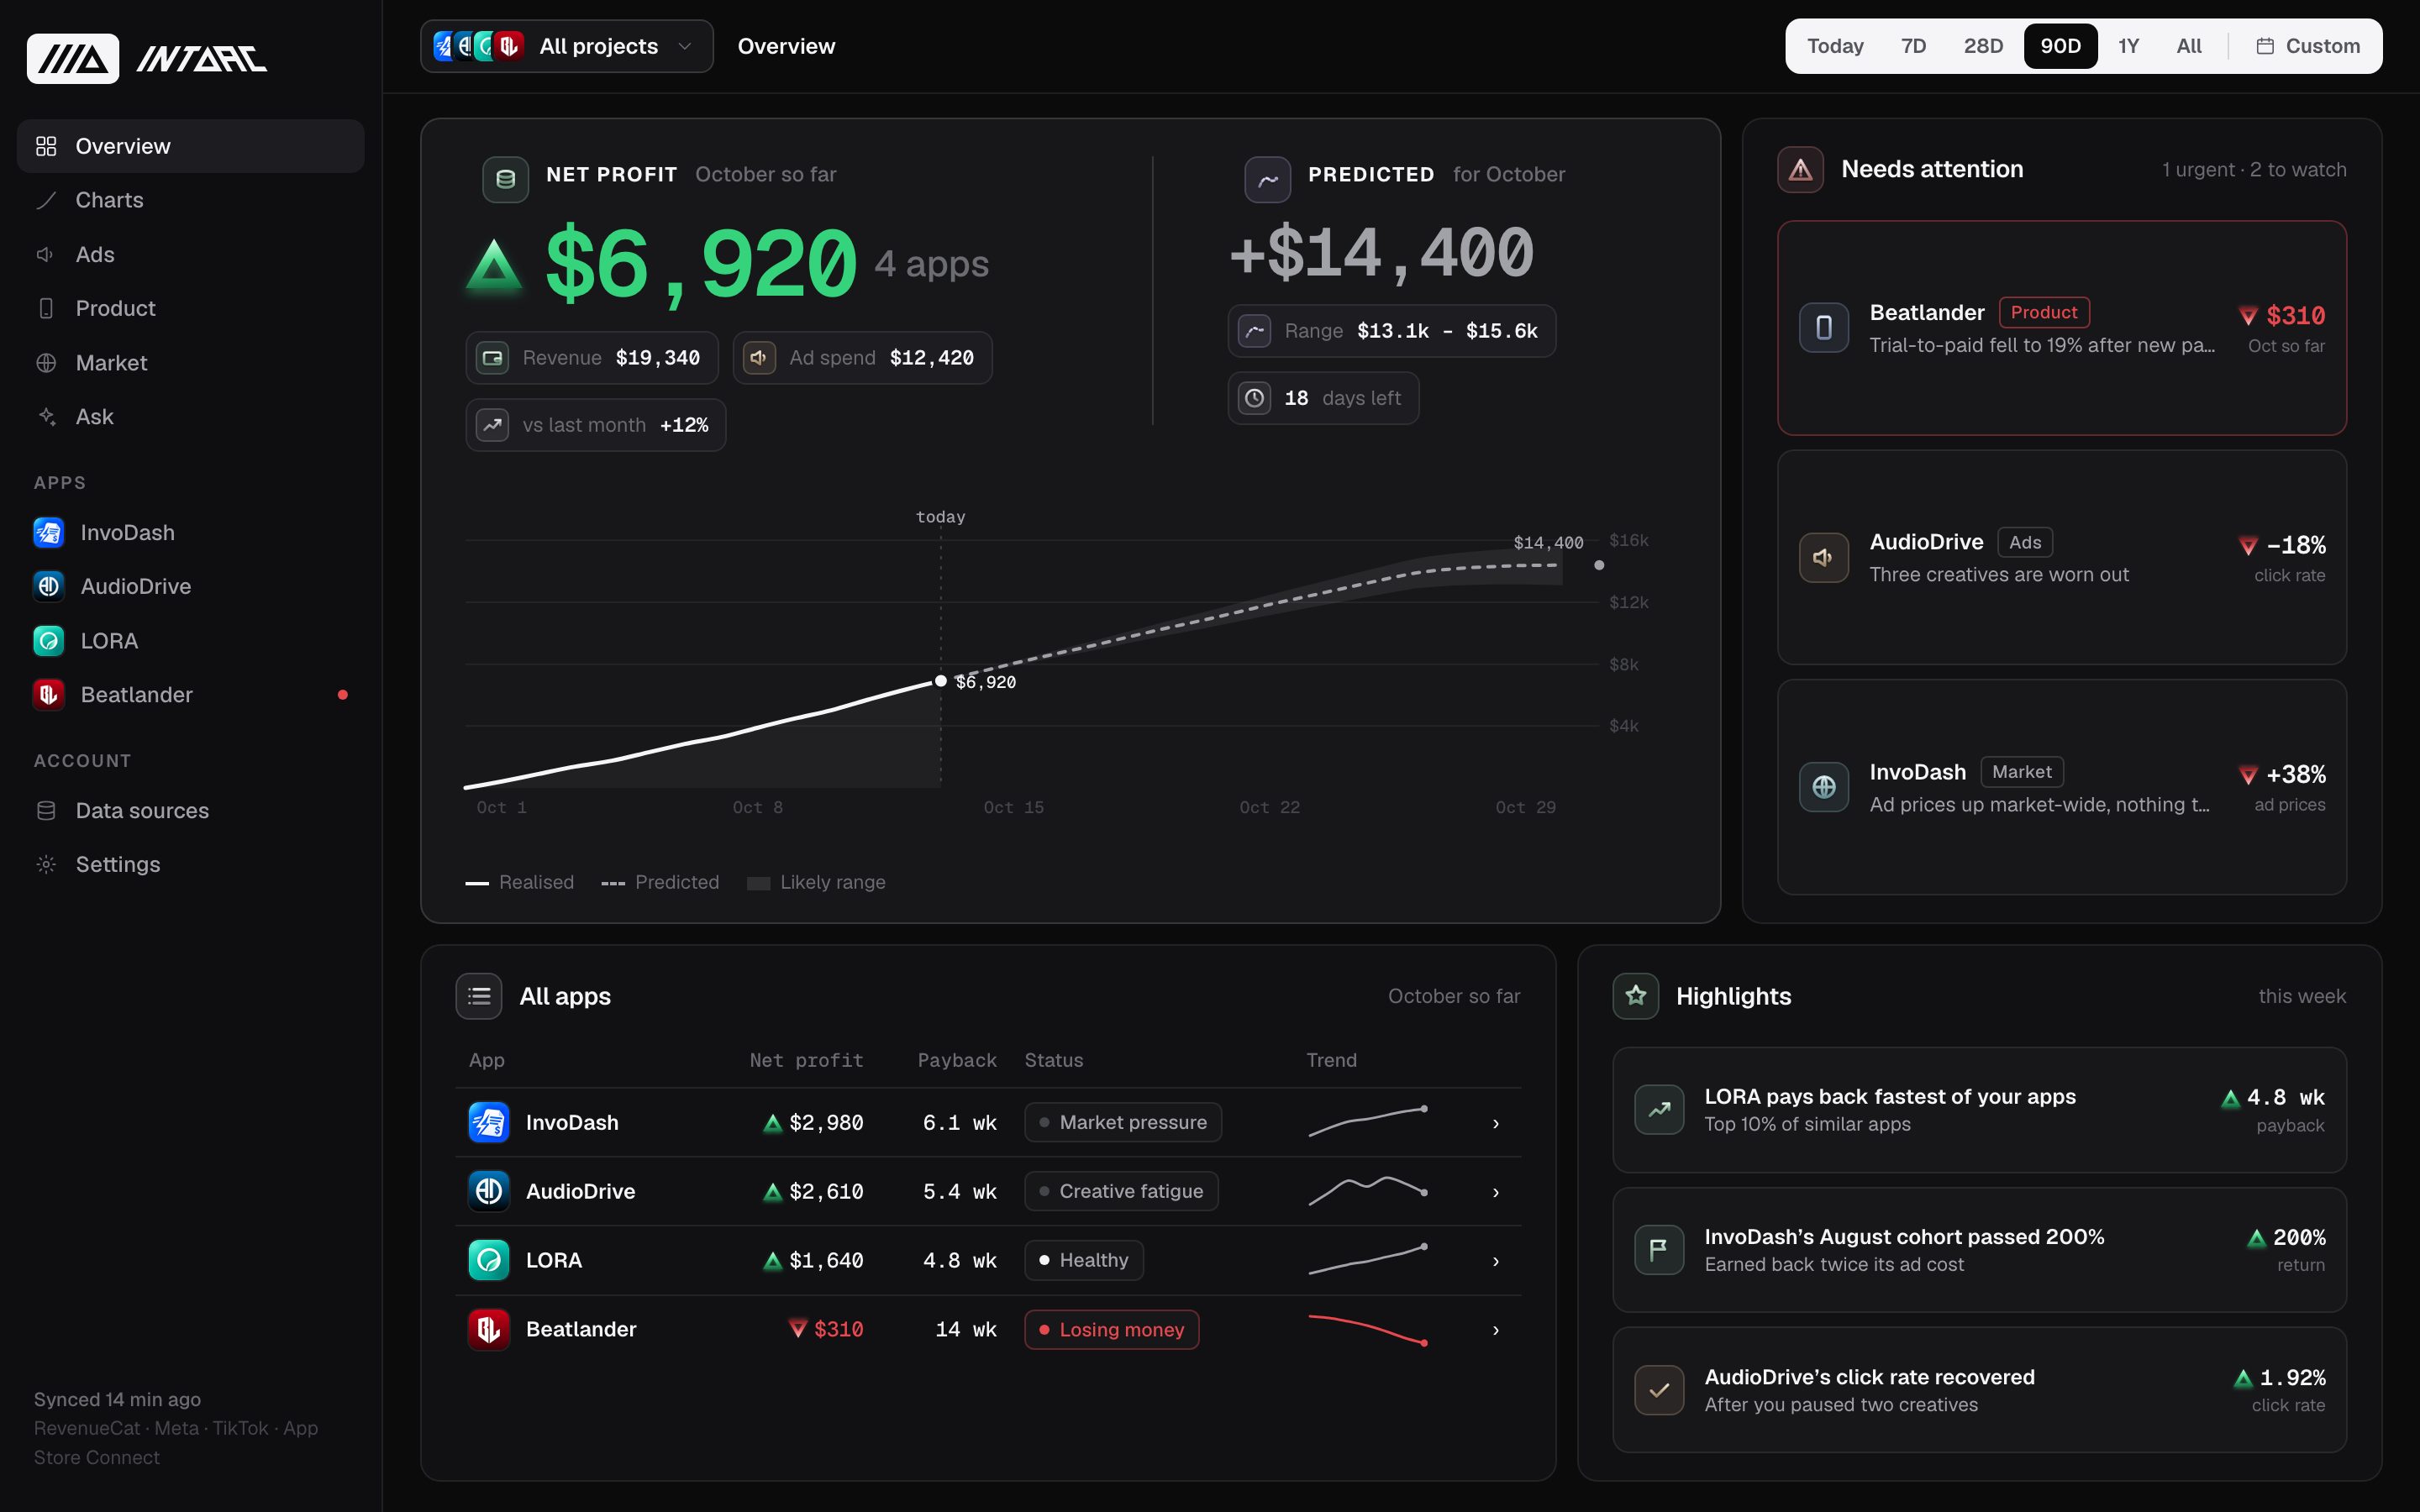Open the InvoDash August cohort highlight
The width and height of the screenshot is (2420, 1512).
tap(1979, 1250)
